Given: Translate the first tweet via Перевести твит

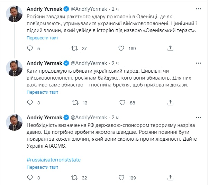Looking at the screenshot, I should point(42,38).
